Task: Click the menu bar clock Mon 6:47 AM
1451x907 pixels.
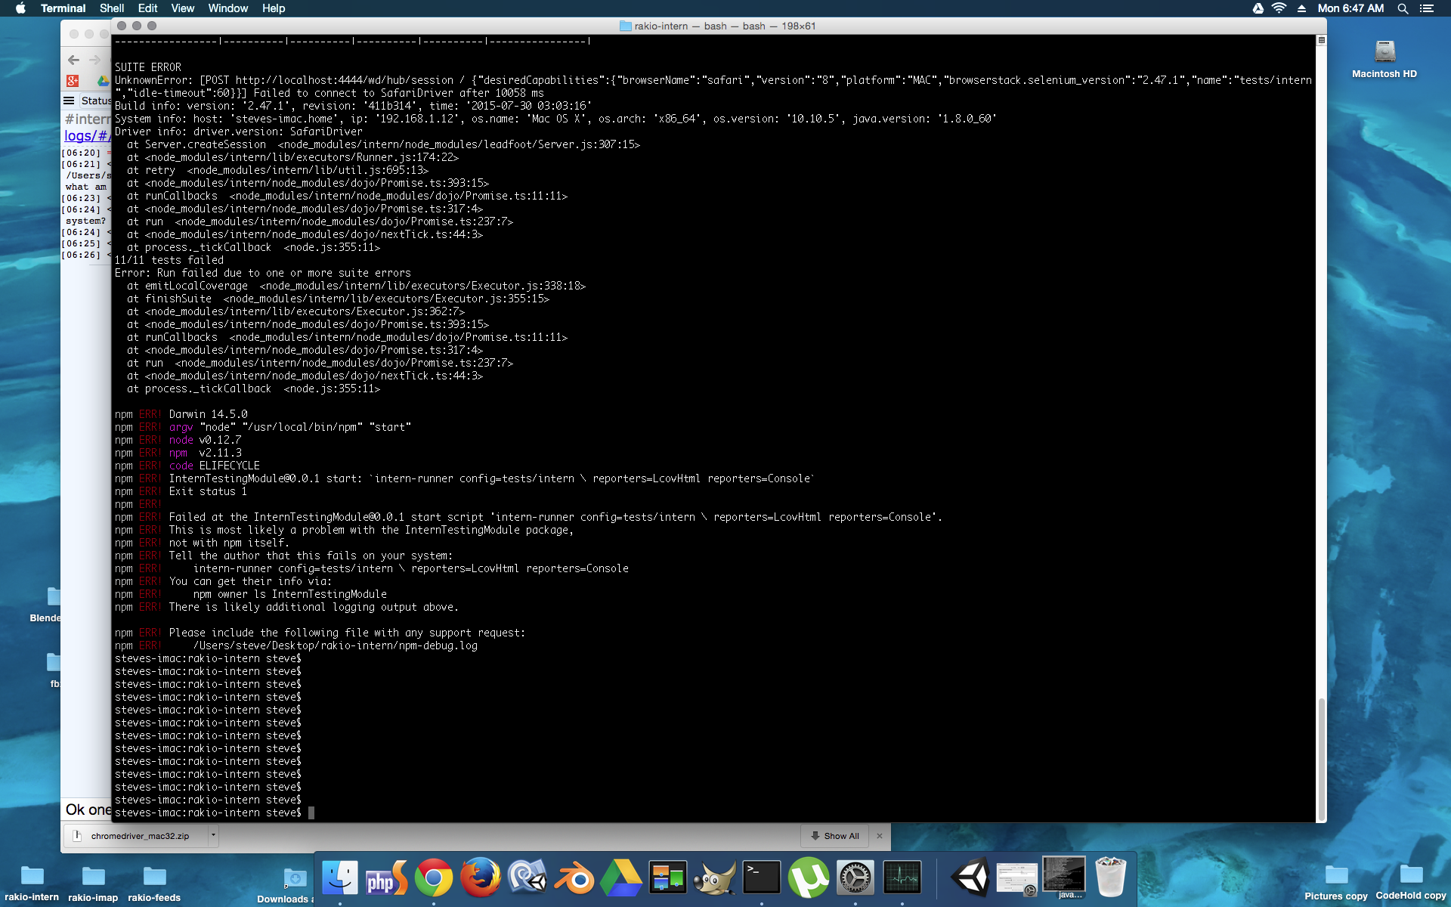Action: pyautogui.click(x=1350, y=8)
